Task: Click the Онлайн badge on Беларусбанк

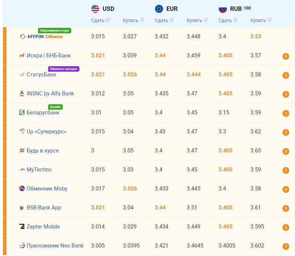Action: [55, 107]
